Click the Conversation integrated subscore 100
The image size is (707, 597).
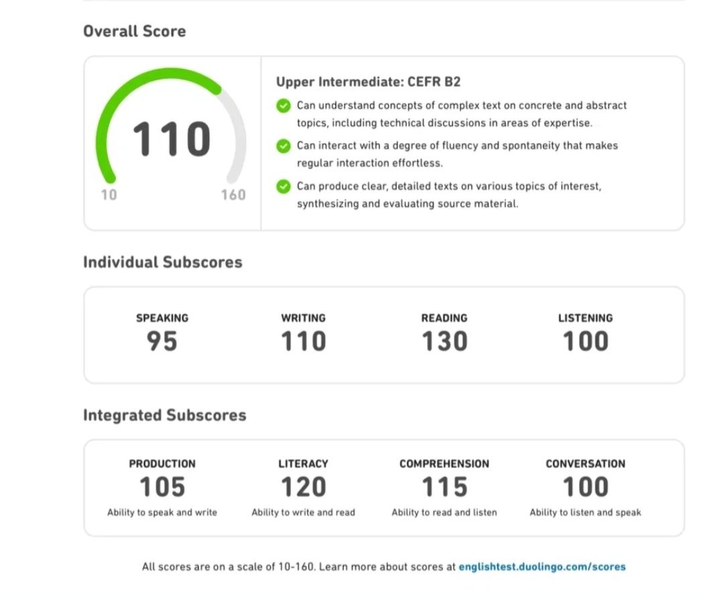(x=585, y=488)
